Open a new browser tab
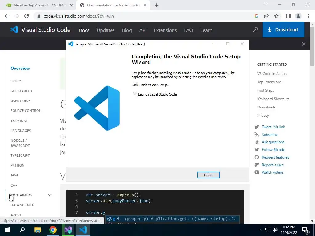Image resolution: width=315 pixels, height=236 pixels. [x=157, y=6]
